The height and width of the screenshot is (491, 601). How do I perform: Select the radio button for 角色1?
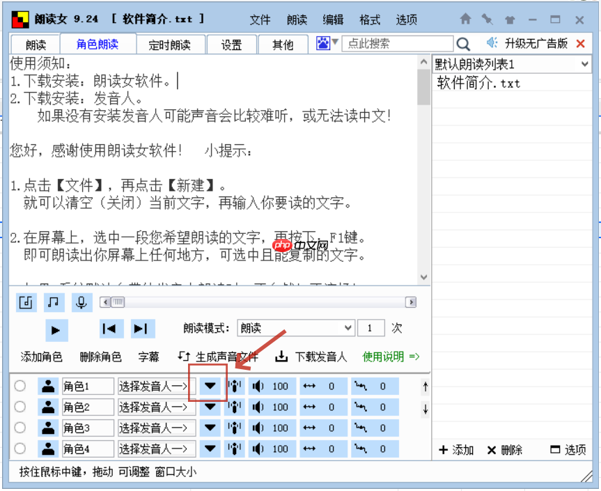click(x=20, y=385)
